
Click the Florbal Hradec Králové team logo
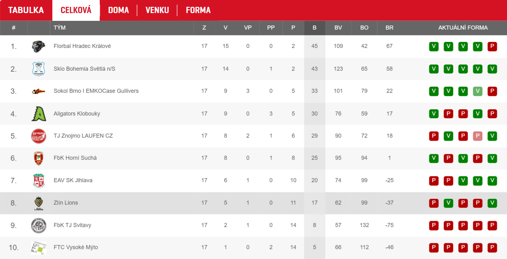pyautogui.click(x=39, y=46)
